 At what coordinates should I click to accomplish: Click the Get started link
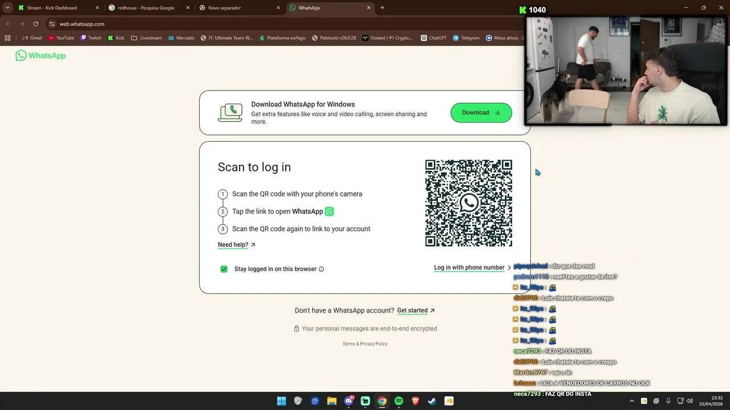416,310
